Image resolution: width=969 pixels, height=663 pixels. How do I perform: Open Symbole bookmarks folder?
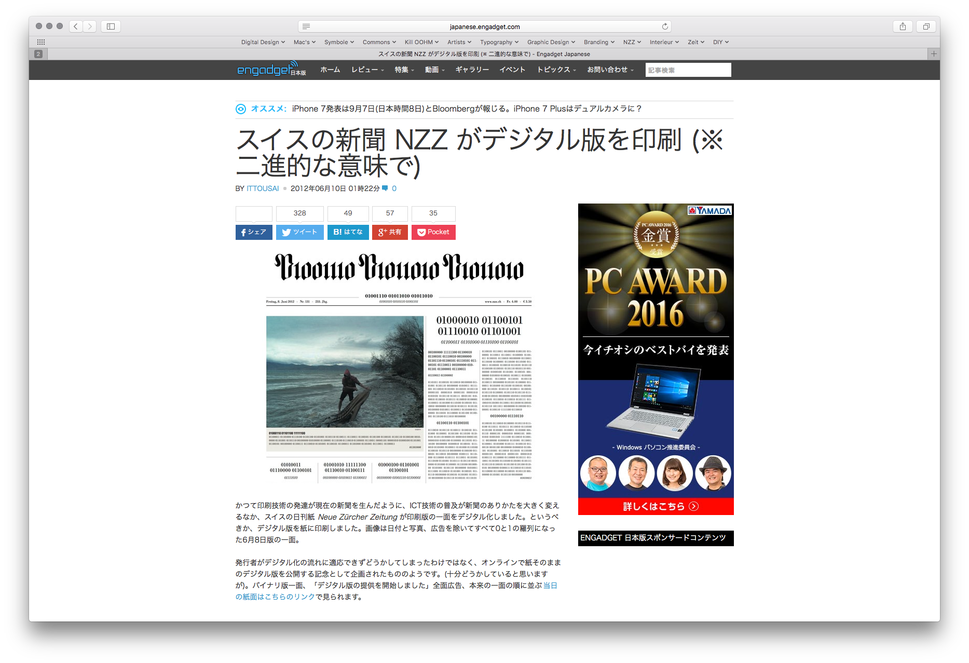pyautogui.click(x=339, y=42)
